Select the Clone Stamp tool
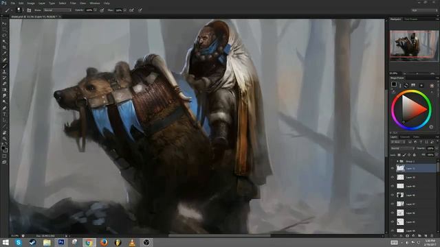The image size is (440, 247). (4, 72)
